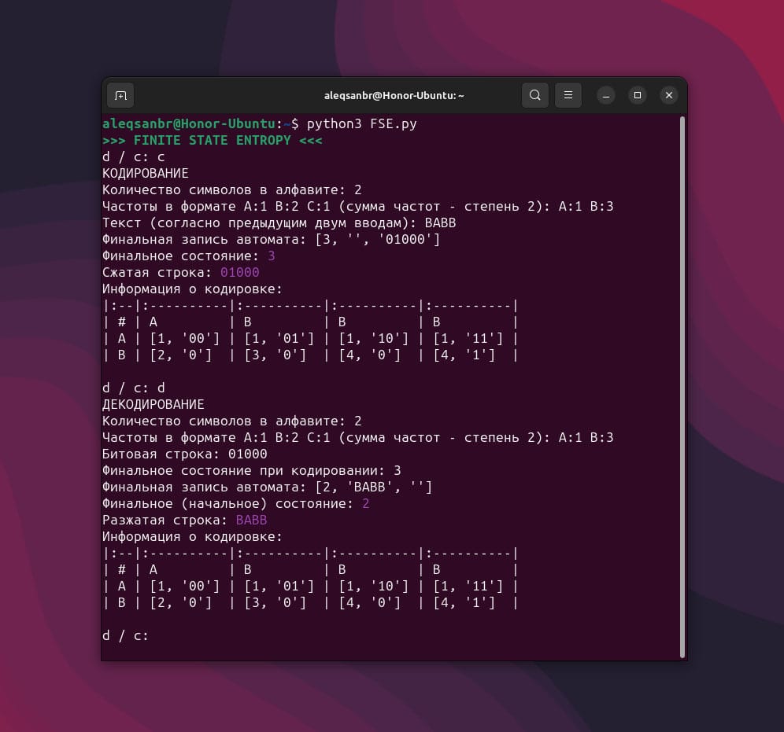Click the [3, '', '01000'] automaton record

click(377, 239)
